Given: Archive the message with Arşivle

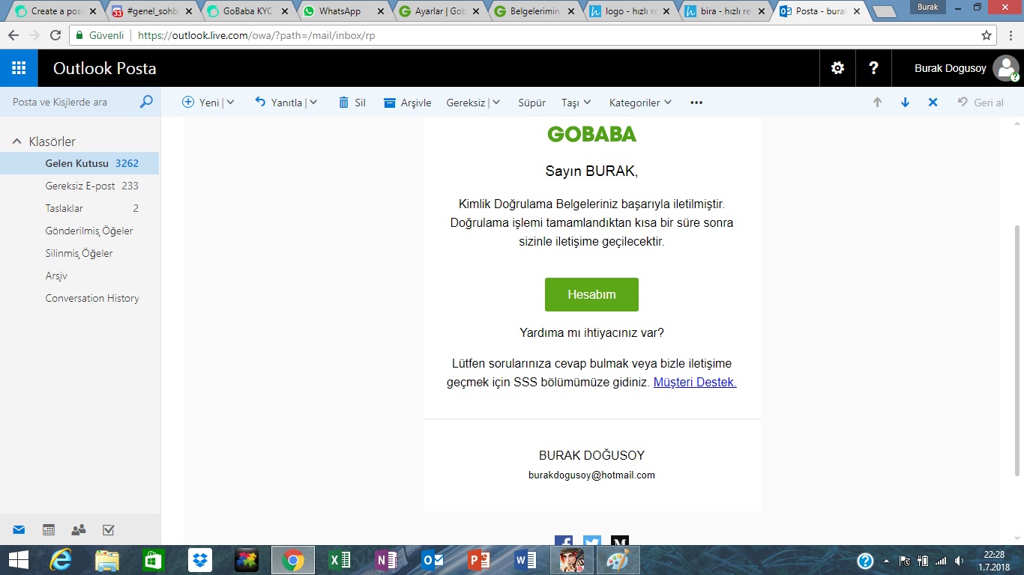Looking at the screenshot, I should 408,103.
